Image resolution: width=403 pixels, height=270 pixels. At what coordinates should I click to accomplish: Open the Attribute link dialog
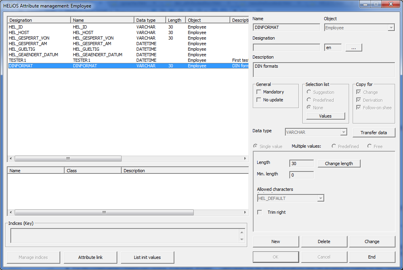pos(90,257)
